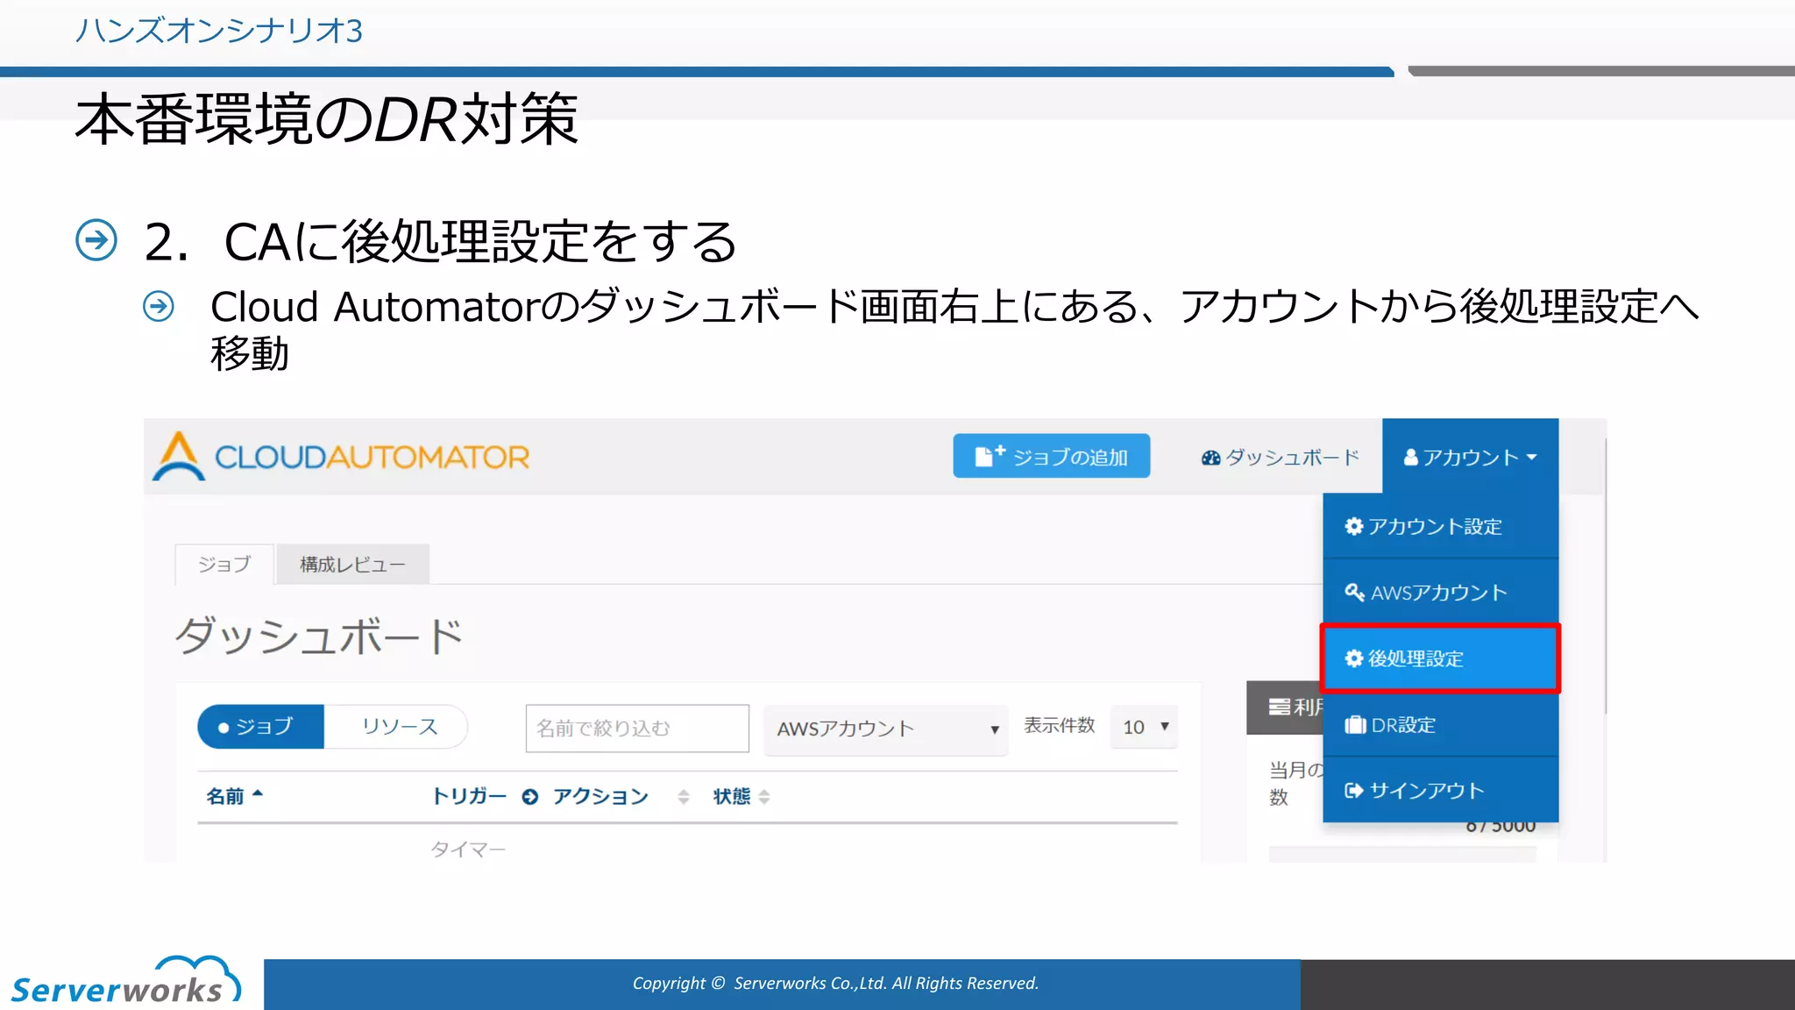Click the key icon beside AWSアカウント
The height and width of the screenshot is (1010, 1795).
click(1354, 593)
